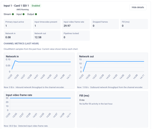152x129 pixels.
Task: Click the 14:01 tick on Network out chart
Action: pyautogui.click(x=108, y=77)
